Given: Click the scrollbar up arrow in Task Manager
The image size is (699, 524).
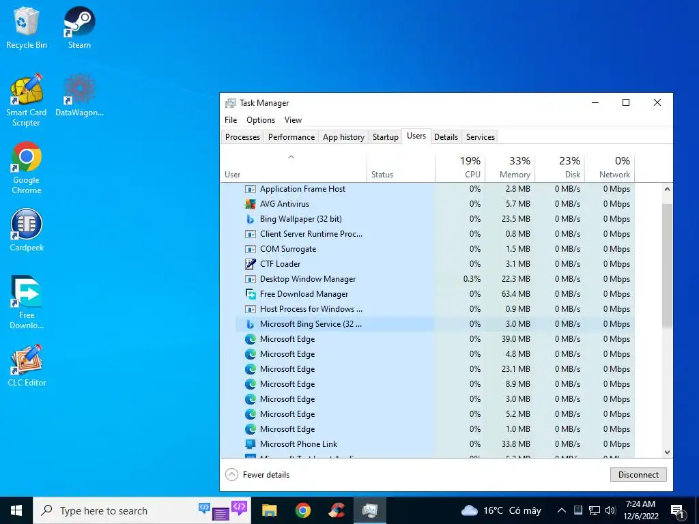Looking at the screenshot, I should (668, 190).
